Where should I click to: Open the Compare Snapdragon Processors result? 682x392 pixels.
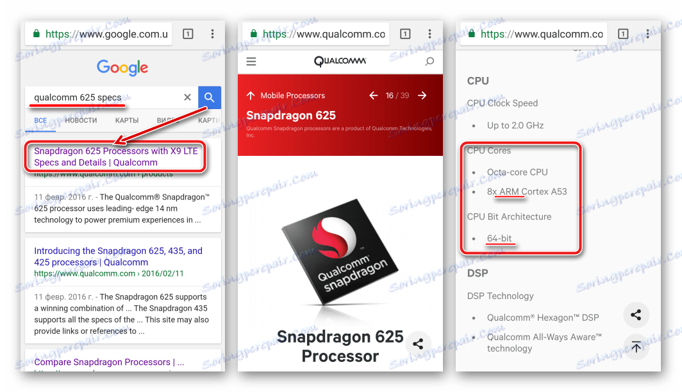(109, 362)
